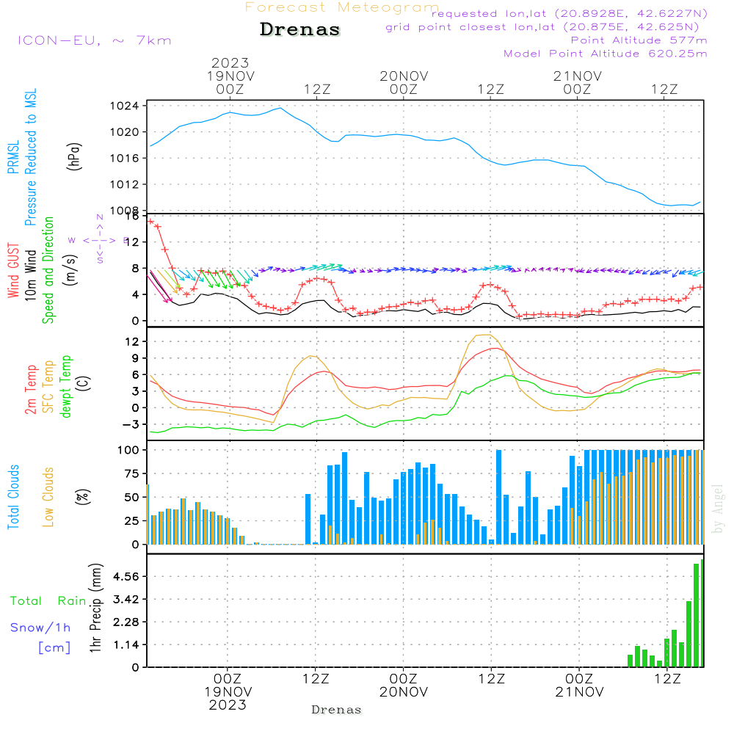Image resolution: width=734 pixels, height=734 pixels.
Task: Click the '1012' pressure axis value
Action: [124, 184]
